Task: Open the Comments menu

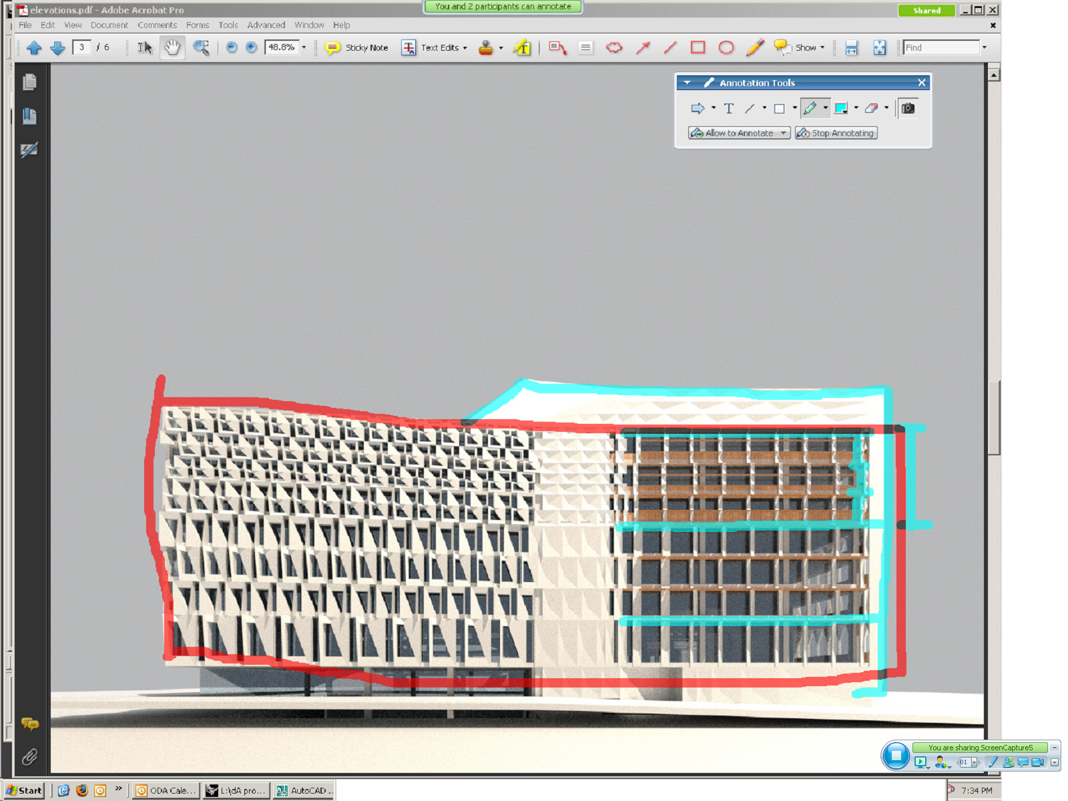Action: pos(158,25)
